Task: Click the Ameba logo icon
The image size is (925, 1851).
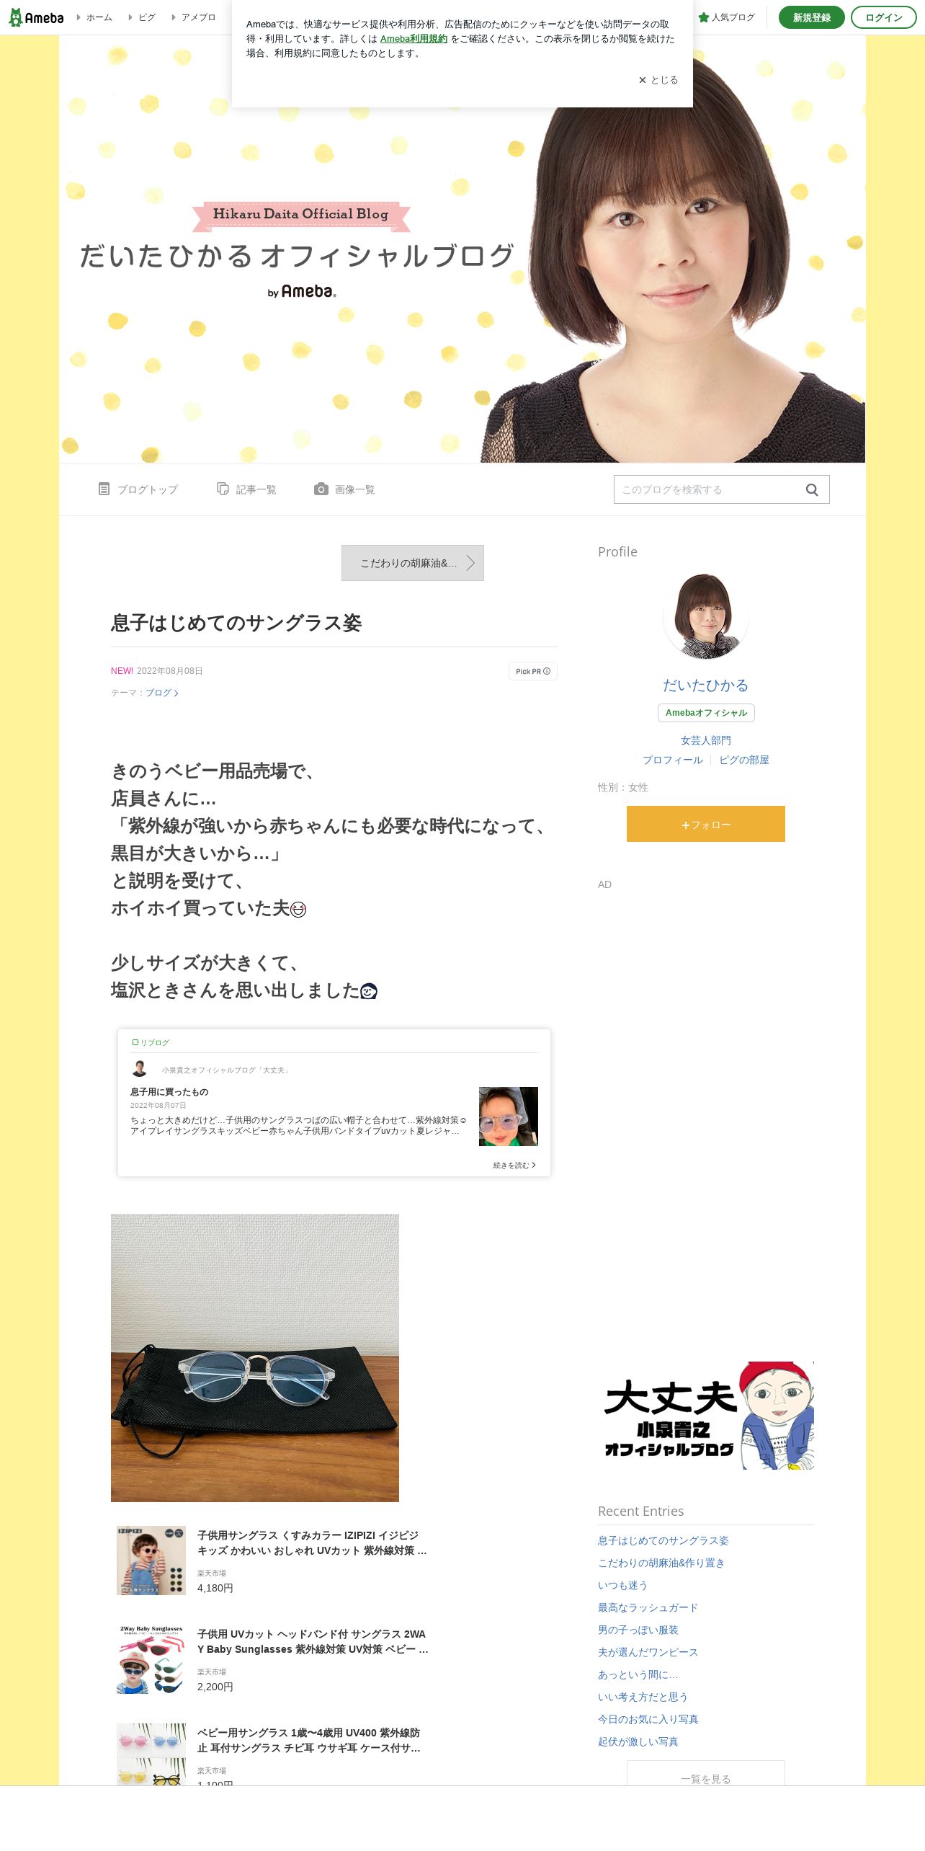Action: [x=36, y=17]
